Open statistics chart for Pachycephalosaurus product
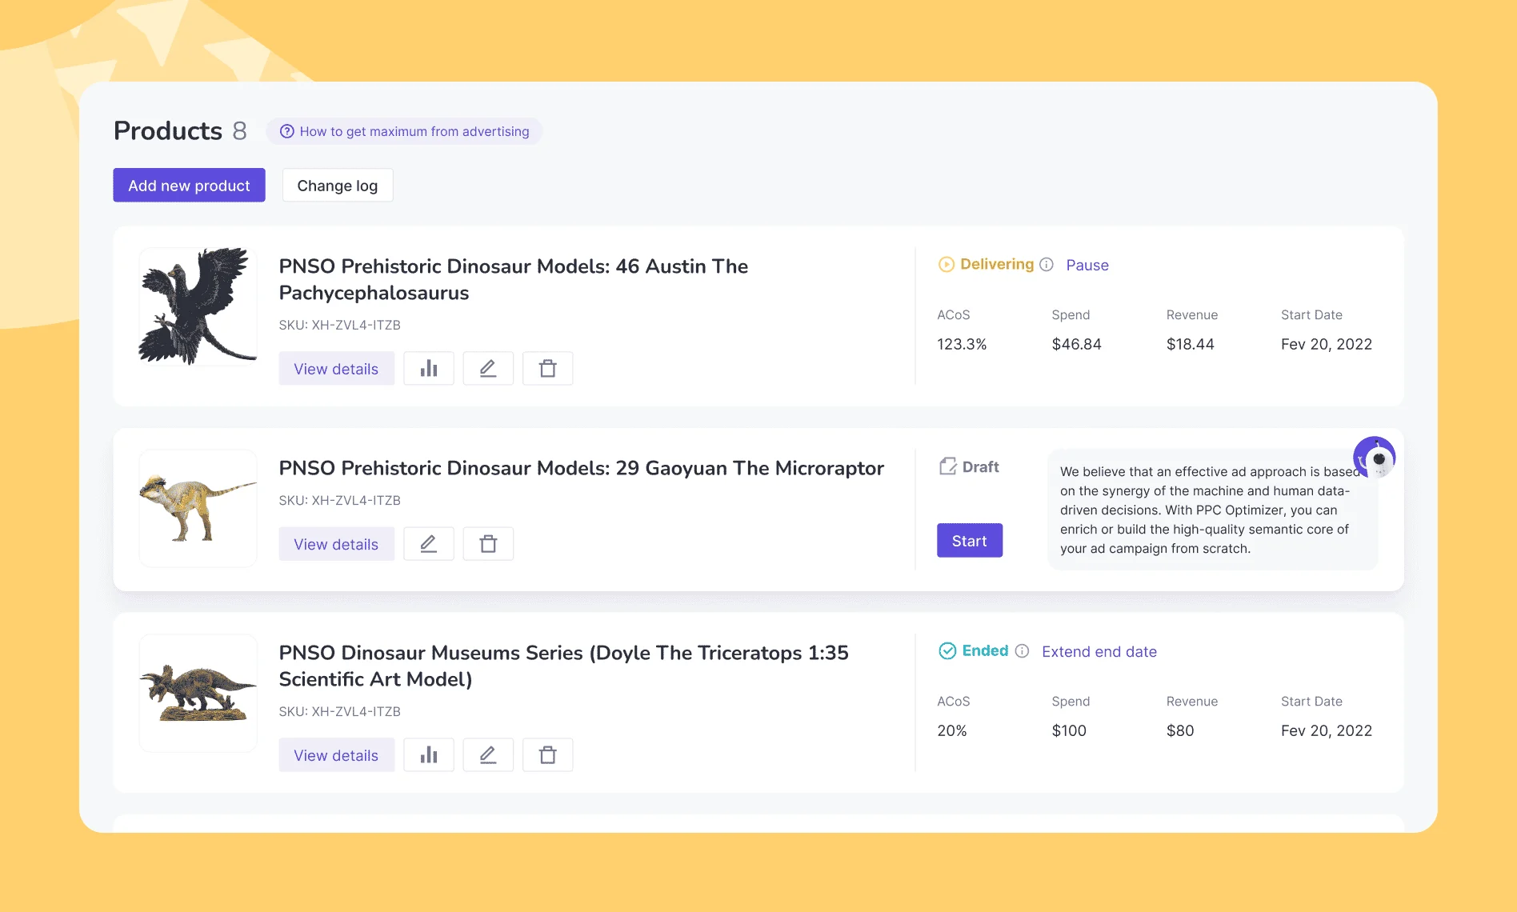The height and width of the screenshot is (912, 1517). coord(429,368)
